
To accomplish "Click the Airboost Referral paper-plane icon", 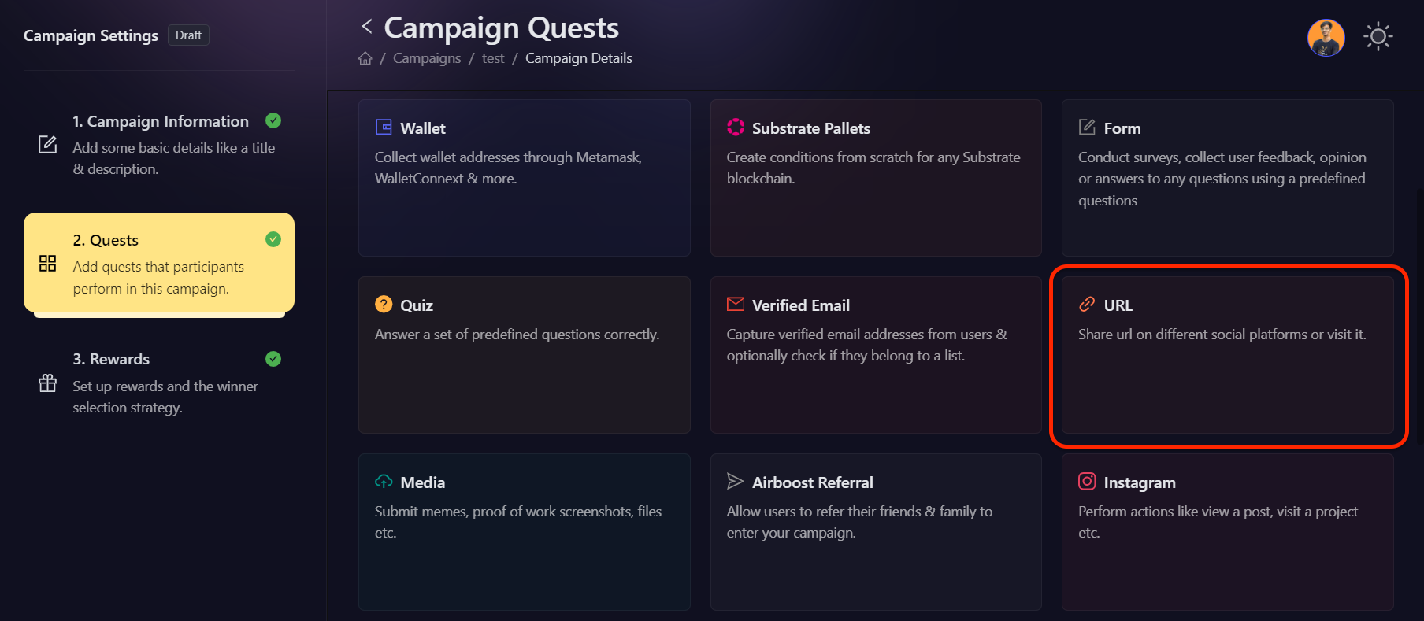I will 736,482.
